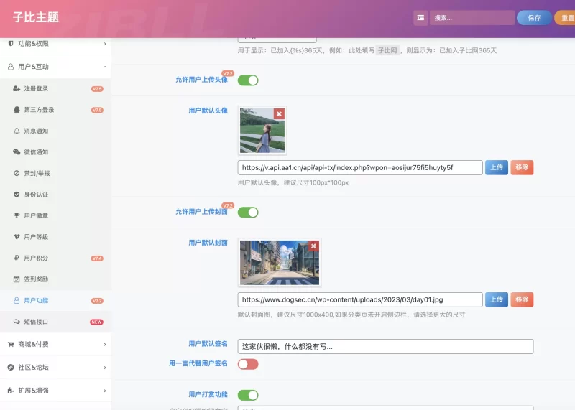Remove the default cover image with the red X
Image resolution: width=575 pixels, height=410 pixels.
(313, 246)
